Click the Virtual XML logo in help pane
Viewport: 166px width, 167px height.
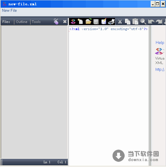(x=159, y=51)
